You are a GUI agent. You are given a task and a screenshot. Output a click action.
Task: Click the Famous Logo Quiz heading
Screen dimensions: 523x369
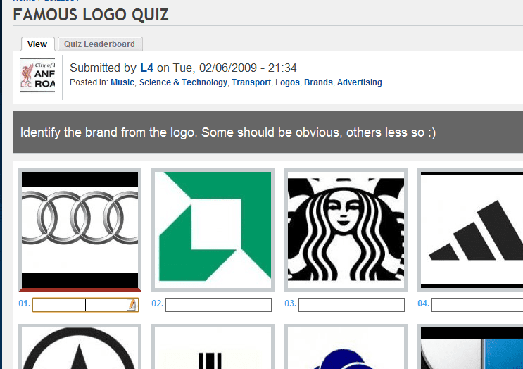click(x=91, y=15)
